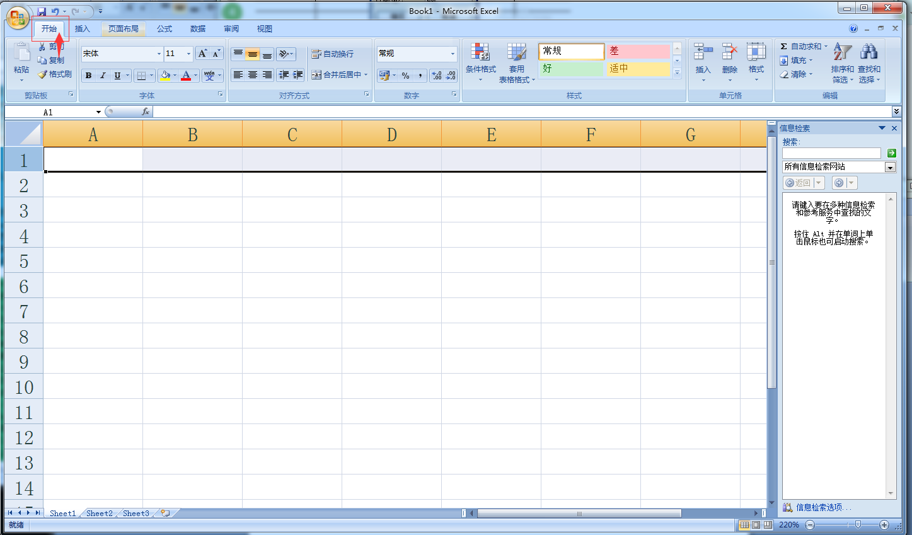
Task: Click Sort and Filter (排序和筛选)
Action: tap(843, 63)
